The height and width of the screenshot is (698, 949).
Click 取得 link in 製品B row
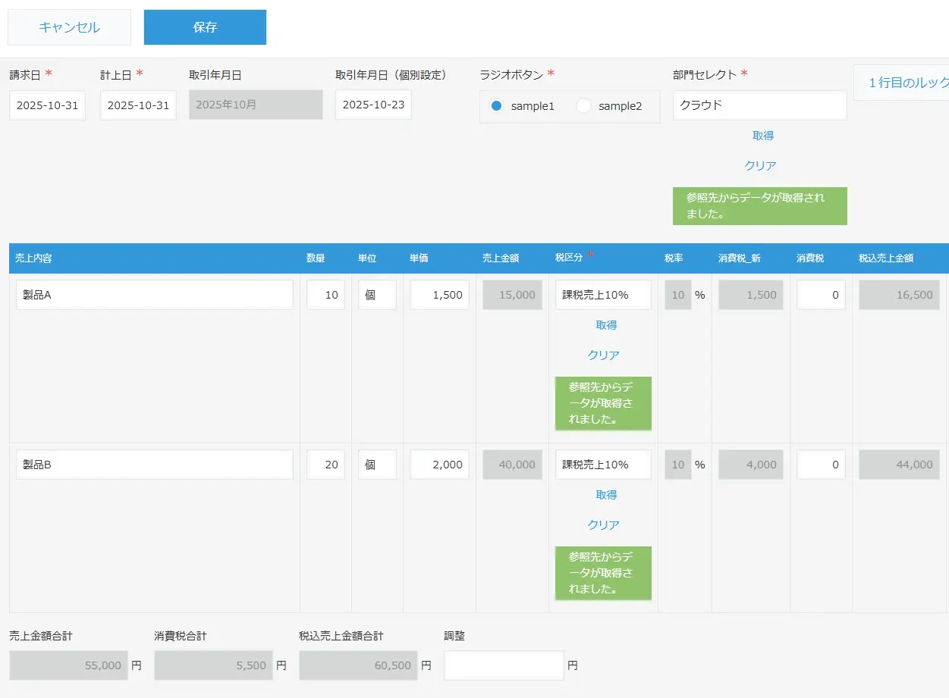(606, 495)
